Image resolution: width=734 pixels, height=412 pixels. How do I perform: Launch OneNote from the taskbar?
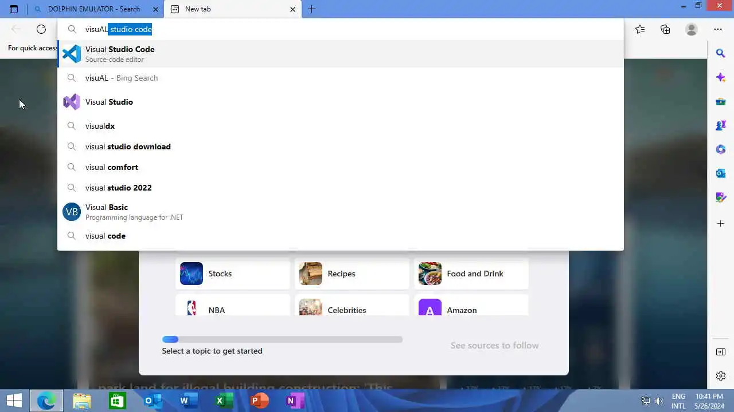295,401
